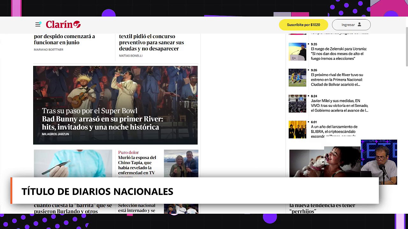This screenshot has height=229, width=408.
Task: Open the Selección nacional internado headline
Action: click(x=137, y=208)
